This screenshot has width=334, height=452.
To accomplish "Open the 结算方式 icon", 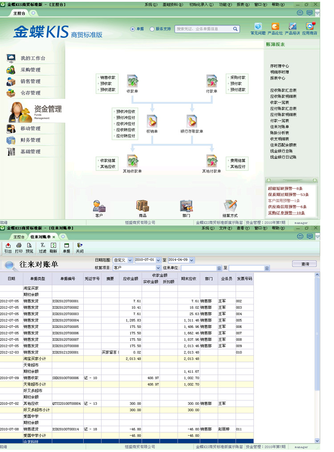I will [x=230, y=206].
